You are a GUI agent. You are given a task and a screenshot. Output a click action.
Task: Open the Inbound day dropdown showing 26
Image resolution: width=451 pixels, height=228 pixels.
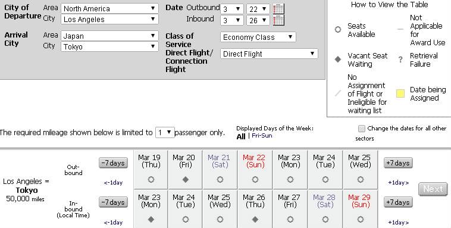[x=258, y=20]
